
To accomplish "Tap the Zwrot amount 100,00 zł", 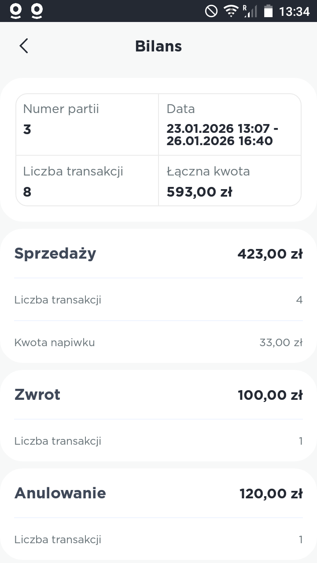I will click(x=270, y=395).
